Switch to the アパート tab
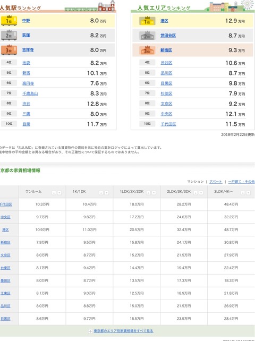This screenshot has width=255, height=341. (216, 182)
